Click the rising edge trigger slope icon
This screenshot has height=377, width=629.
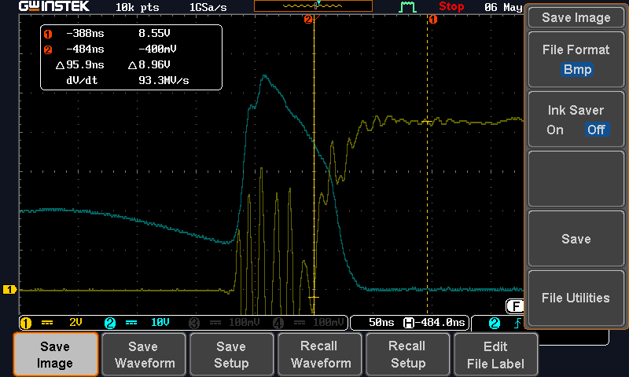[x=518, y=323]
